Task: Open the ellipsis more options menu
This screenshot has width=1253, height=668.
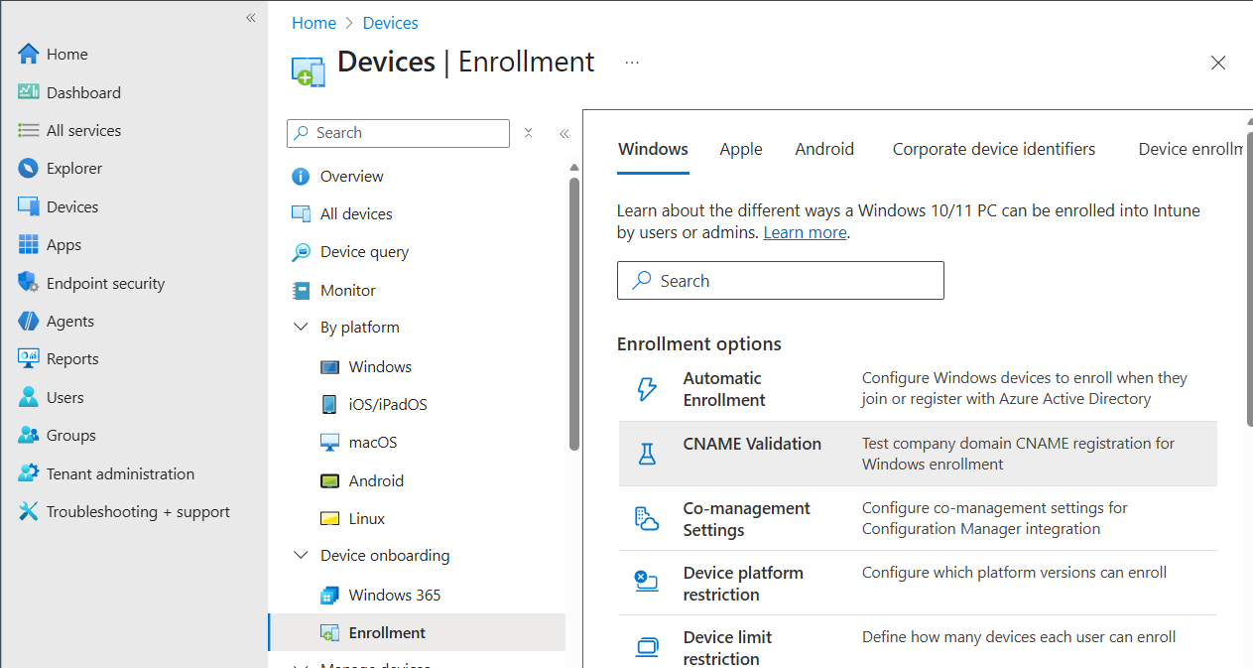Action: tap(632, 63)
